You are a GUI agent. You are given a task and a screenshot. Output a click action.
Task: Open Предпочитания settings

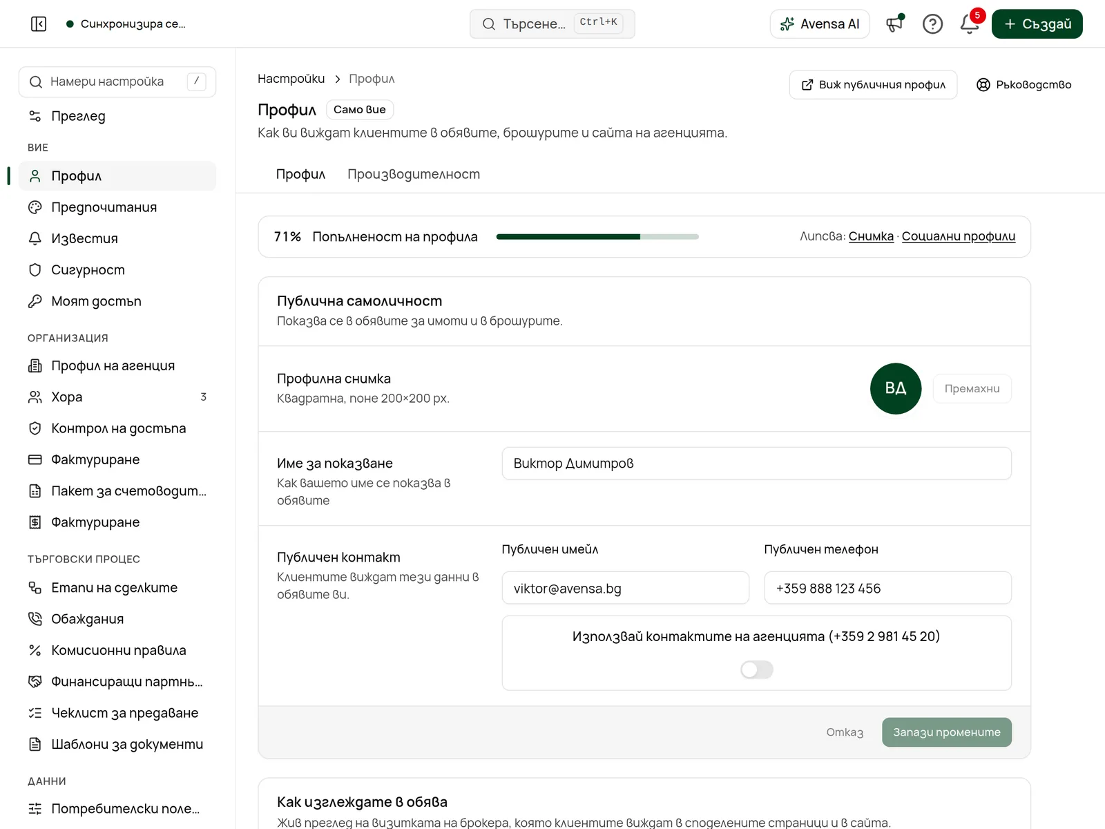117,207
